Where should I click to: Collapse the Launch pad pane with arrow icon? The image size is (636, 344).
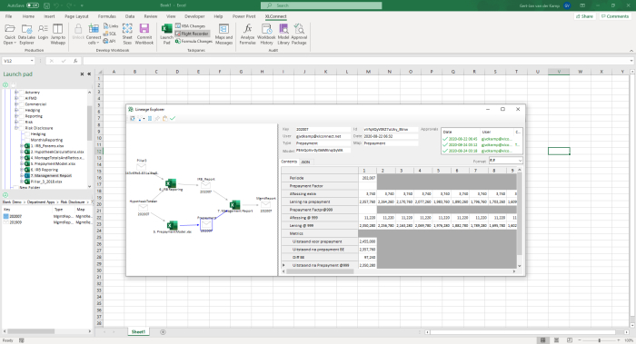(89, 74)
